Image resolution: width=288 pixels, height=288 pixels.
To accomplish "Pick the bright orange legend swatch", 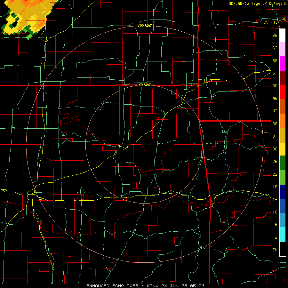I will coord(283,121).
